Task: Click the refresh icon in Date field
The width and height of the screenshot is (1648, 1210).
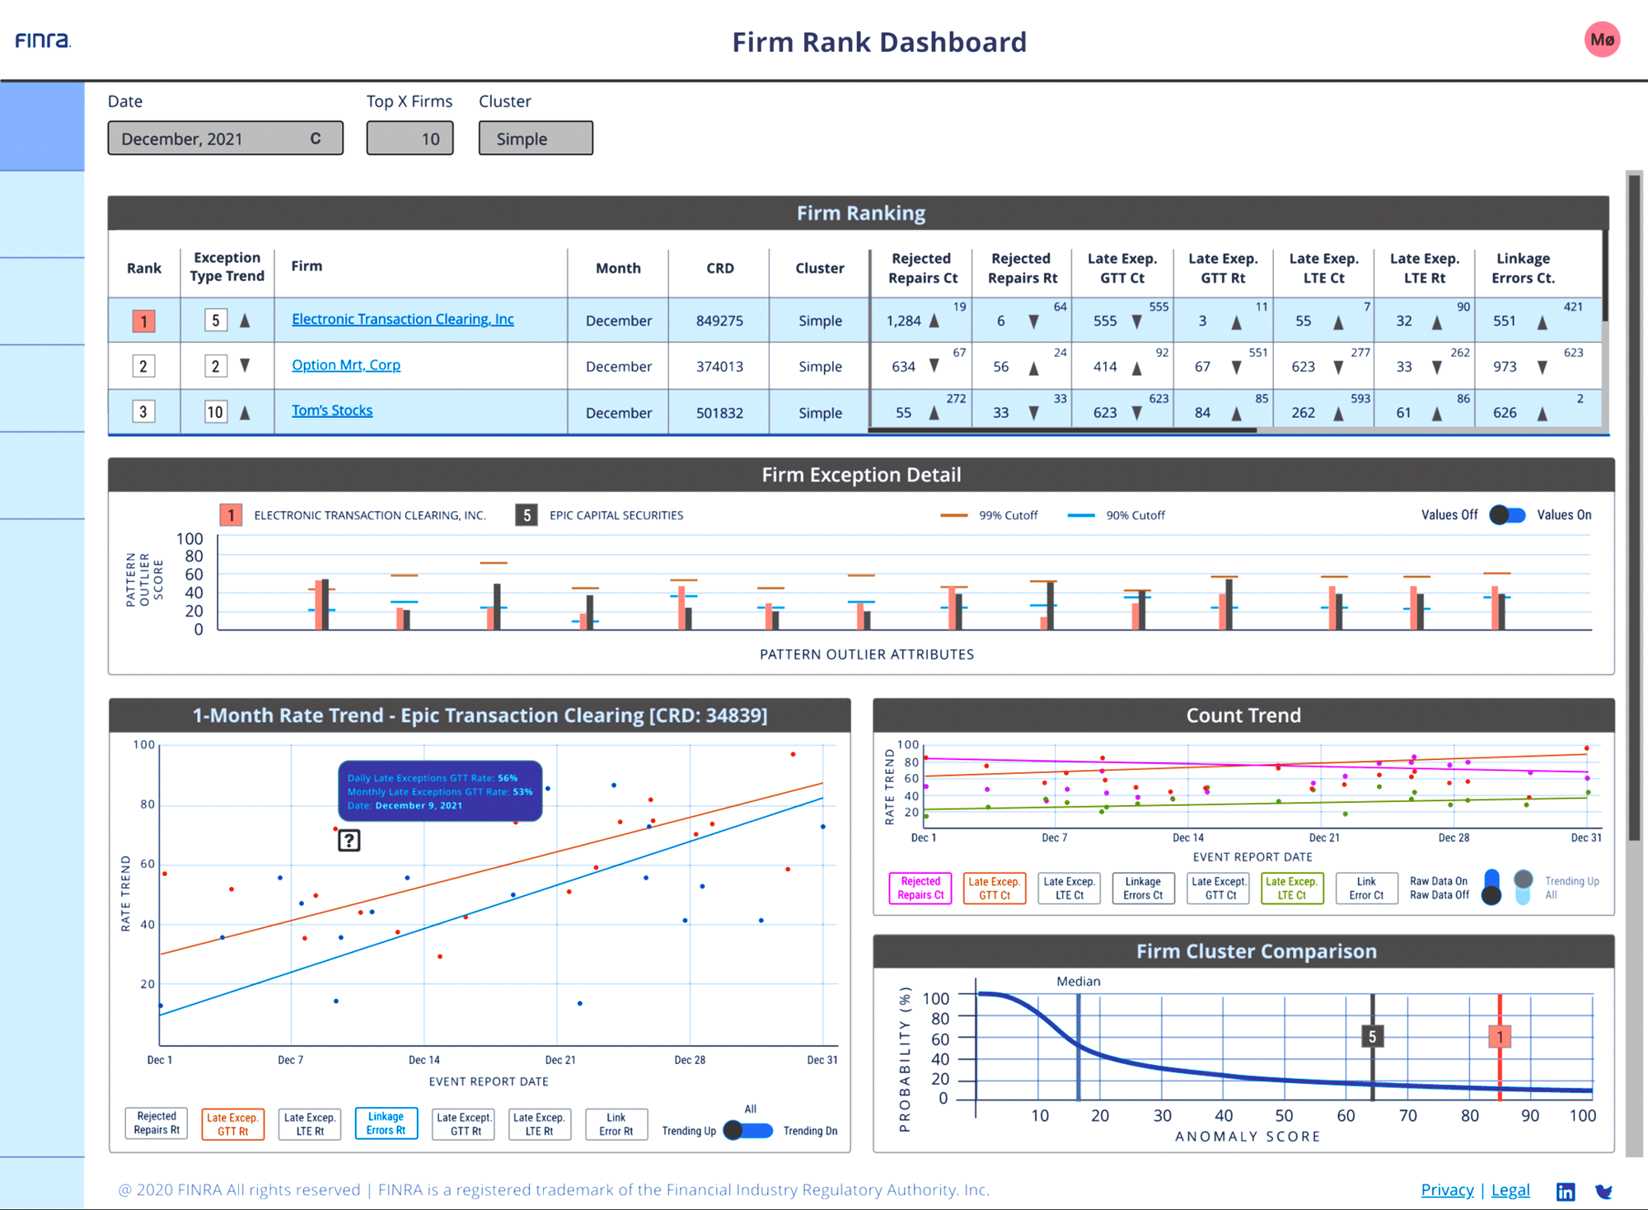Action: coord(316,138)
